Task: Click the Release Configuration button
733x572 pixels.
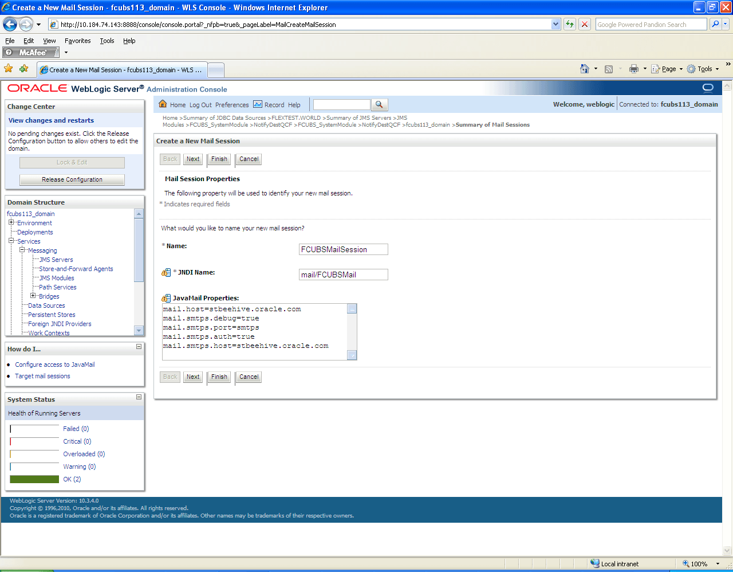Action: pos(72,179)
